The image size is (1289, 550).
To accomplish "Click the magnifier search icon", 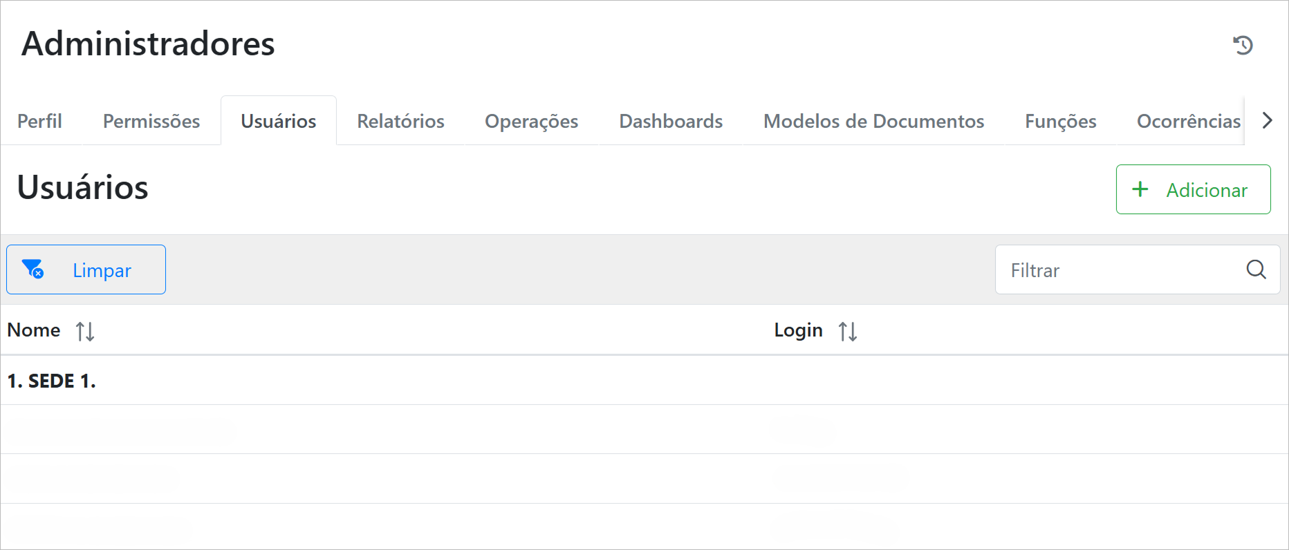I will [1256, 269].
